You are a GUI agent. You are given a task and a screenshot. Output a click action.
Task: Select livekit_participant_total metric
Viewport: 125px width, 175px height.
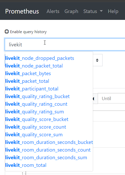pos(49,89)
